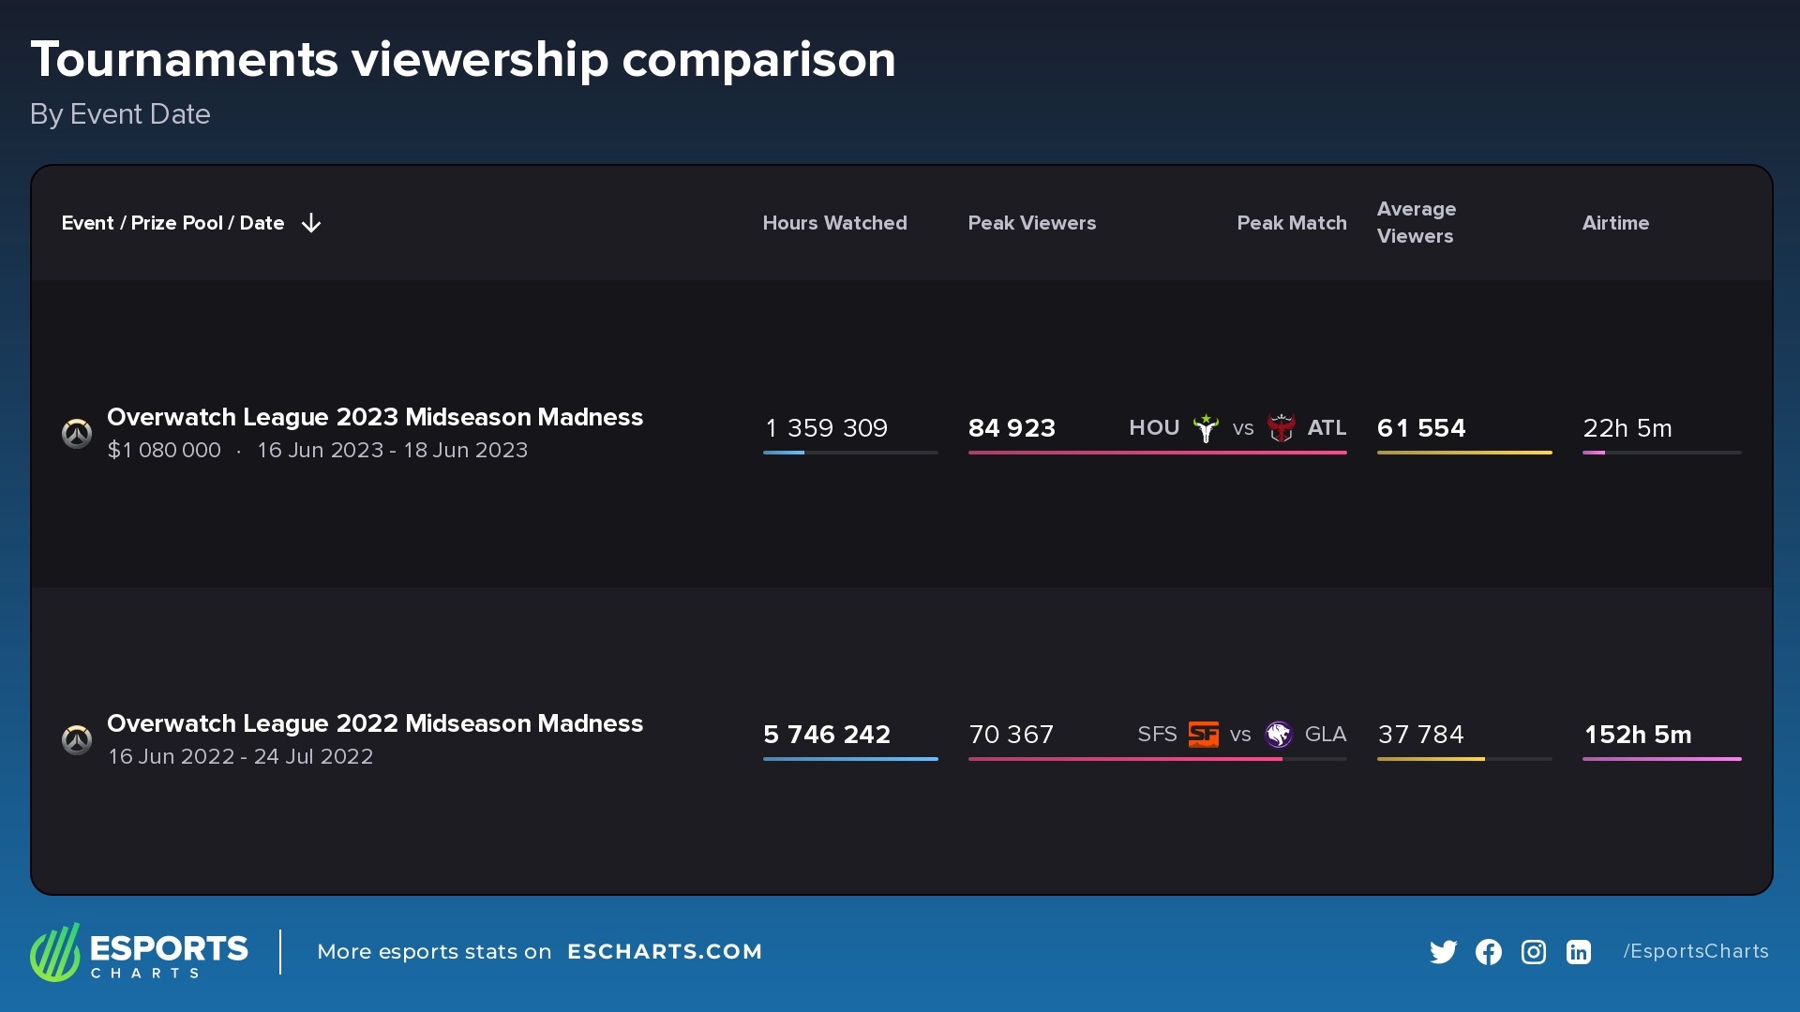The height and width of the screenshot is (1012, 1800).
Task: Open the Facebook icon in the footer
Action: point(1489,952)
